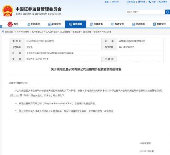Select the 发文日期 header cell
The height and width of the screenshot is (155, 170).
109,47
